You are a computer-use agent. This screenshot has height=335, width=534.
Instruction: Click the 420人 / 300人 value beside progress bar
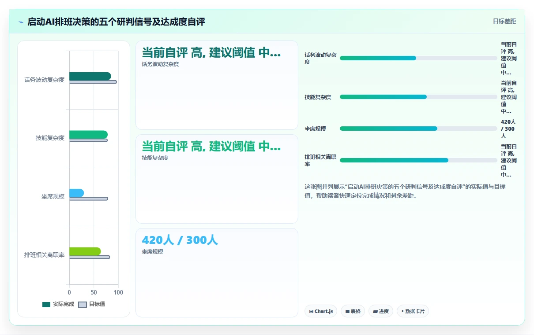pyautogui.click(x=508, y=129)
